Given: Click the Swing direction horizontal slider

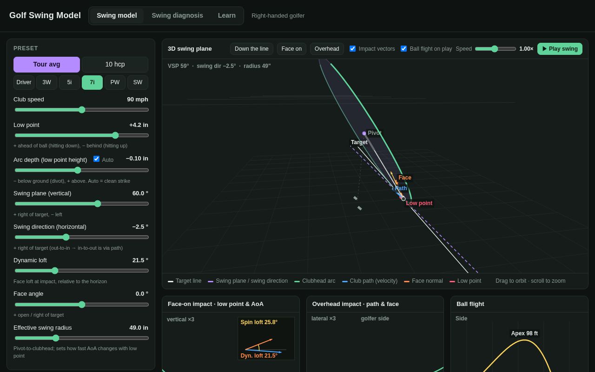Looking at the screenshot, I should click(82, 237).
